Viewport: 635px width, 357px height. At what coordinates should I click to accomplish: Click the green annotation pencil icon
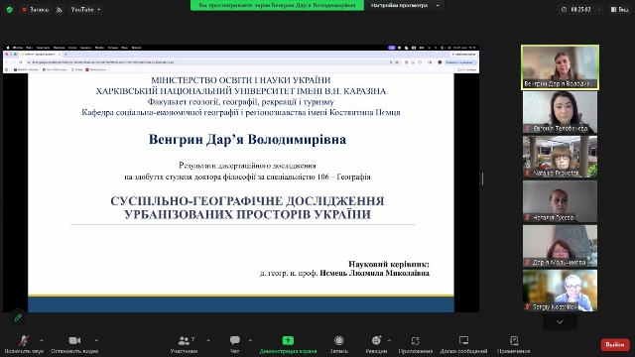click(x=18, y=317)
